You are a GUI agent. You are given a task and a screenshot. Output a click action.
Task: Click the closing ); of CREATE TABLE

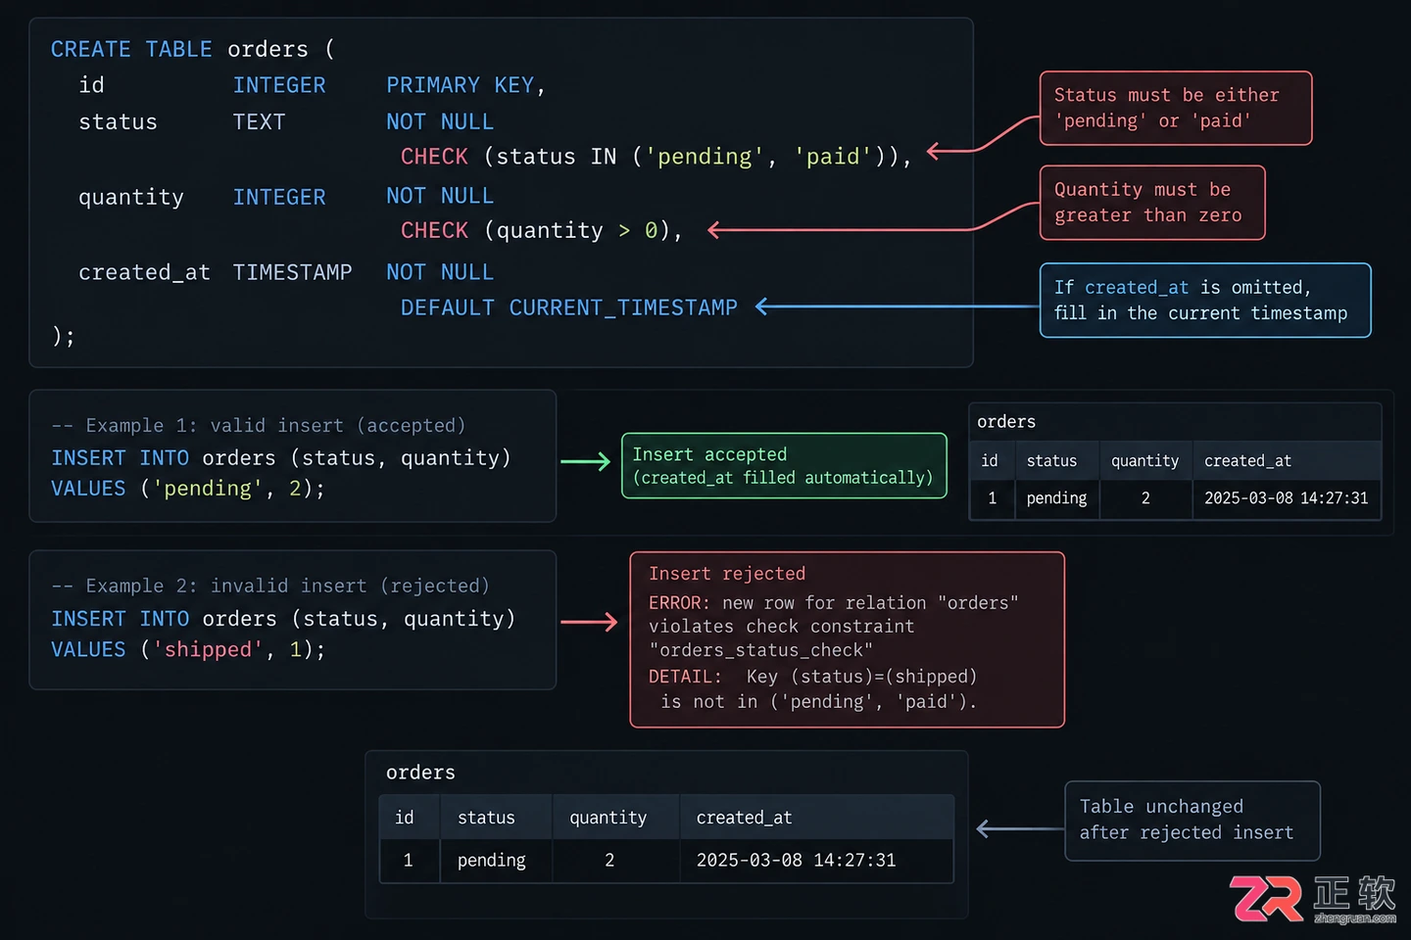click(63, 337)
